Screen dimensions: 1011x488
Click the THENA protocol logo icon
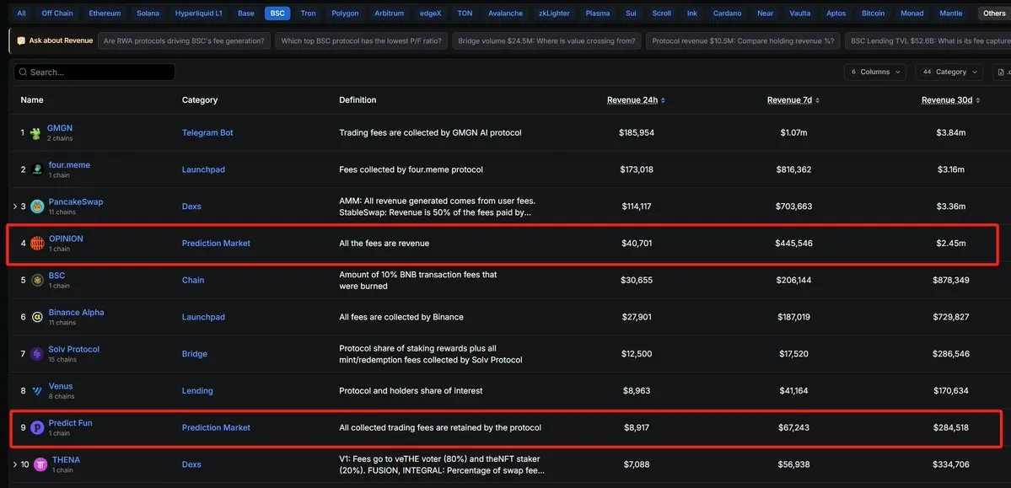(x=40, y=464)
